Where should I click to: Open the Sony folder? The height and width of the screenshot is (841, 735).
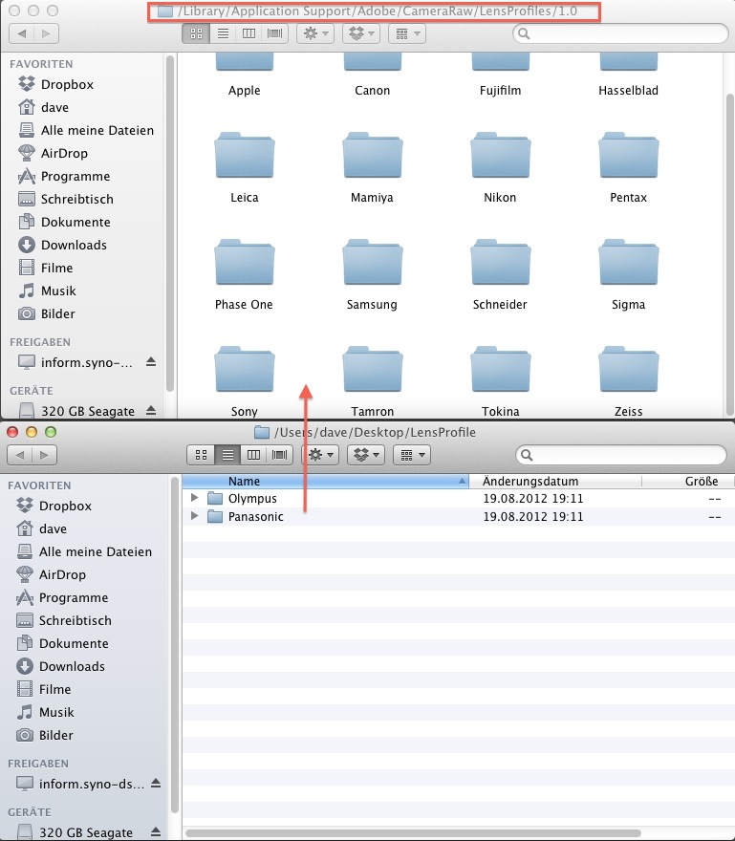point(244,370)
